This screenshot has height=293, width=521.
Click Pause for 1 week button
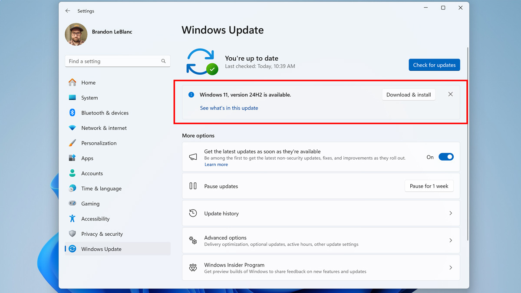429,186
